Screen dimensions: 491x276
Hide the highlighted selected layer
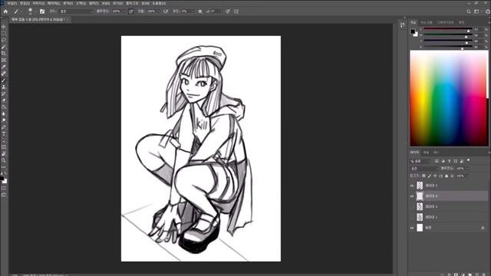(x=412, y=196)
